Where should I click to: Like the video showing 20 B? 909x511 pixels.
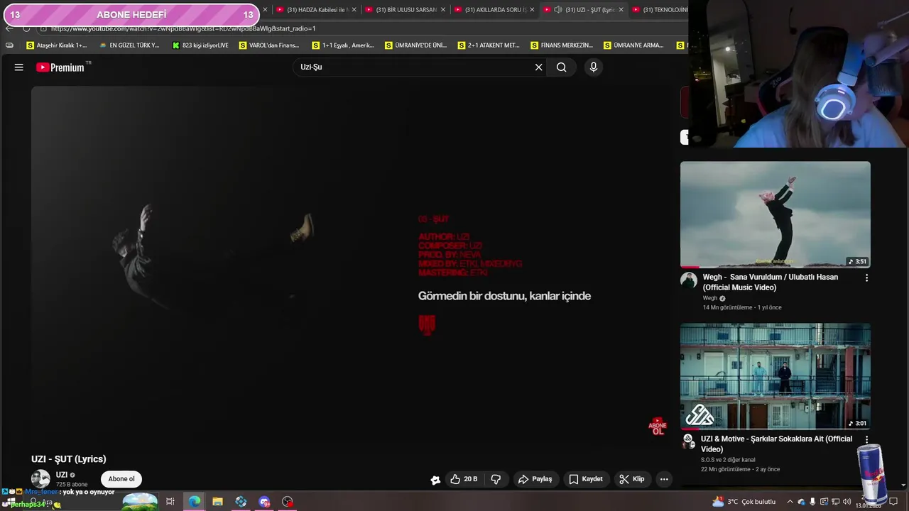464,479
